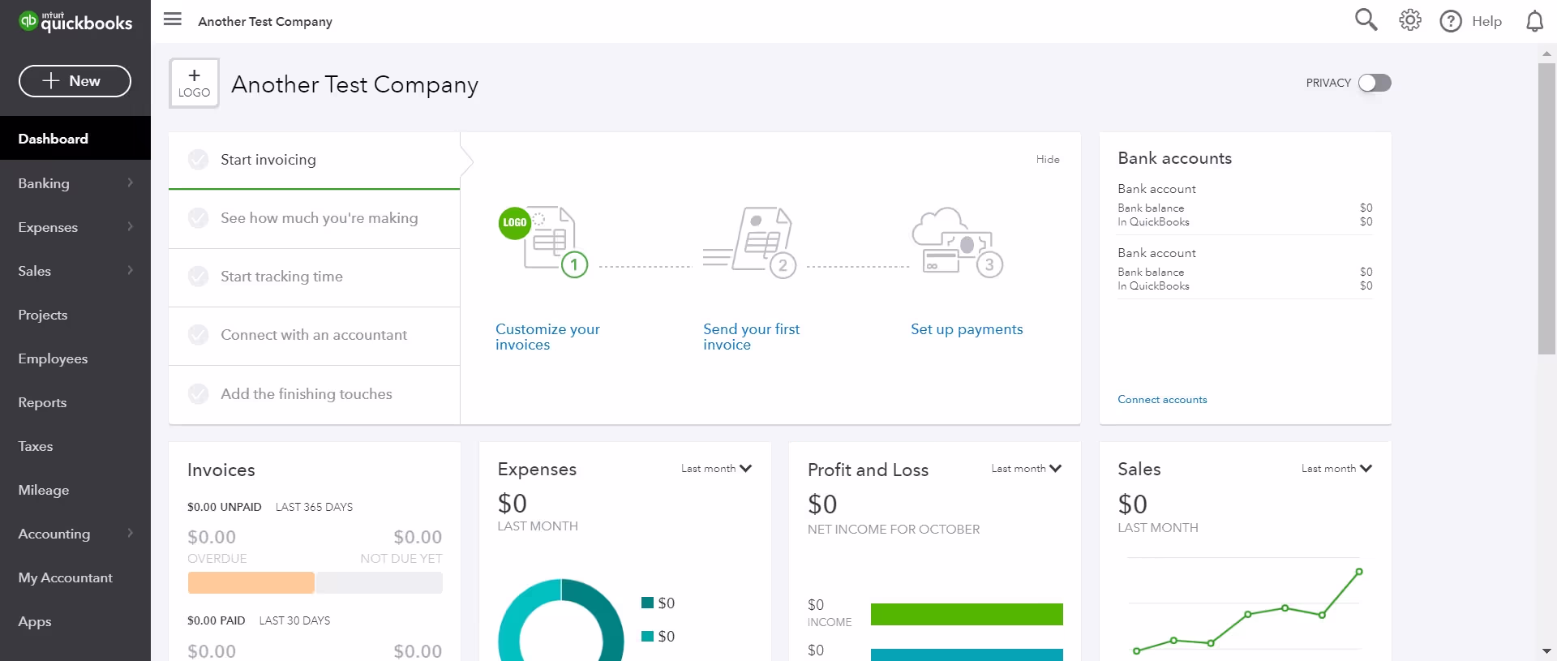This screenshot has height=661, width=1557.
Task: Click the vertical scrollbar thumb
Action: click(x=1546, y=208)
